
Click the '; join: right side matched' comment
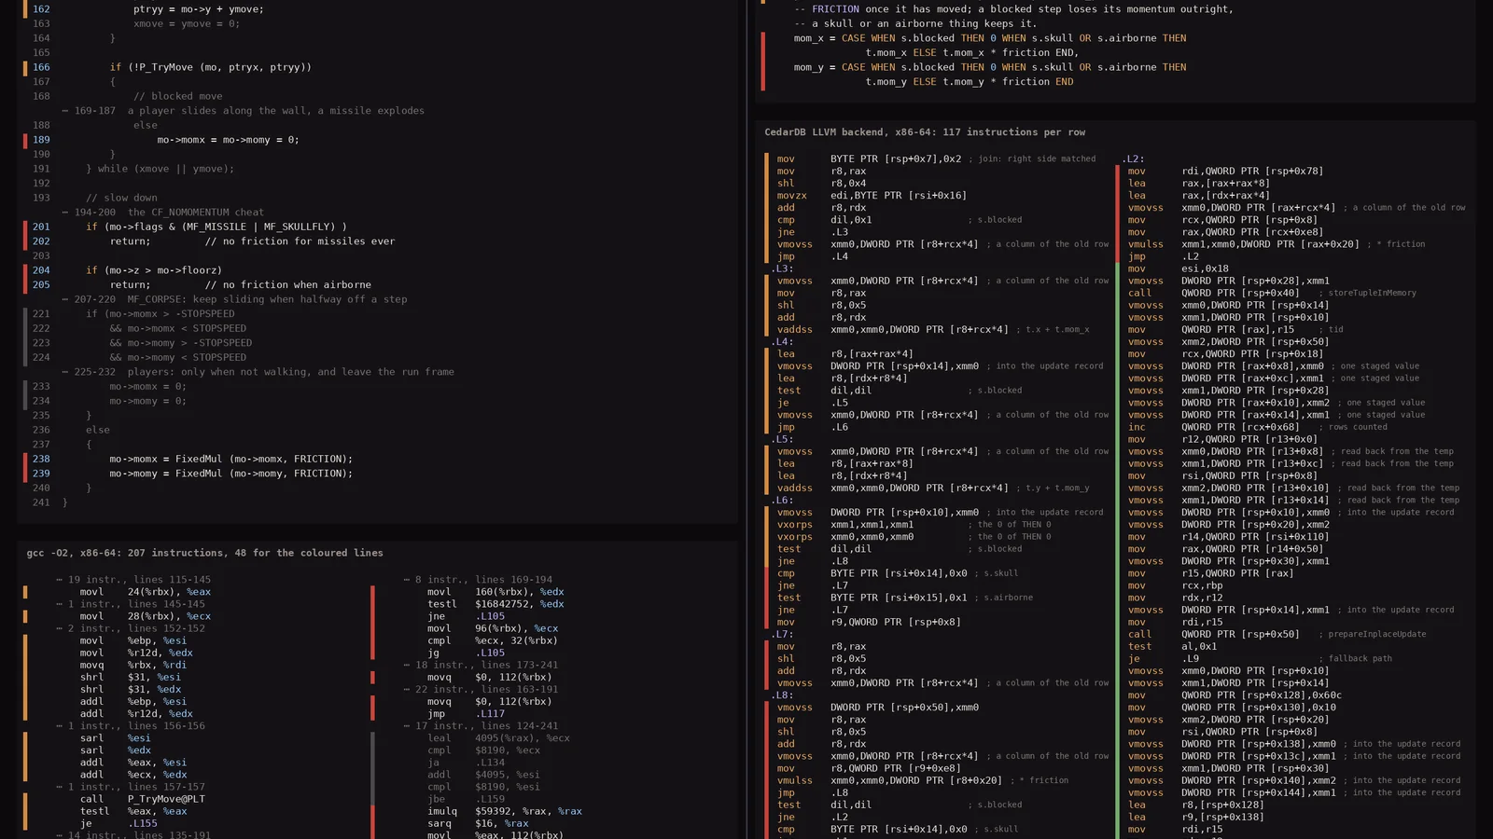pos(1031,159)
